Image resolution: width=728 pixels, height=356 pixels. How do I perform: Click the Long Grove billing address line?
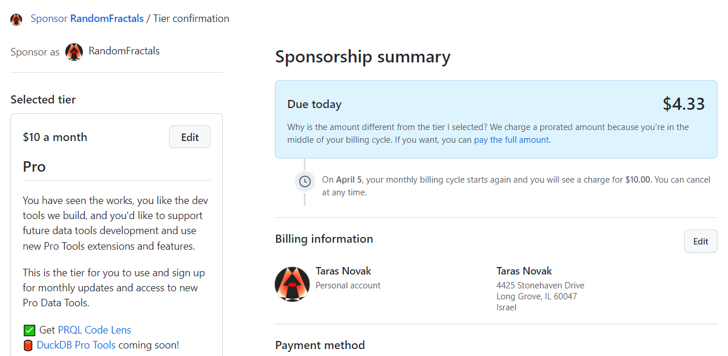536,296
